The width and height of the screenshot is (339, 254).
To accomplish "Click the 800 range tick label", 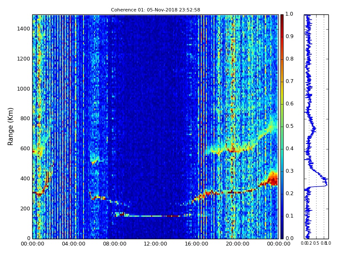I will pyautogui.click(x=25, y=119).
